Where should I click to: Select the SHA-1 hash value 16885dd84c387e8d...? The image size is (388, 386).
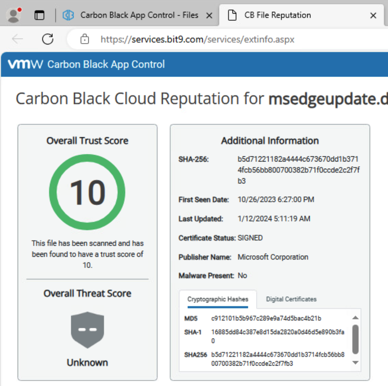278,337
